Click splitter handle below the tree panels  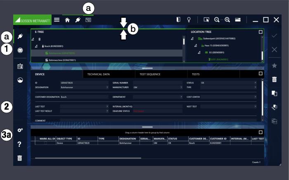click(147, 68)
